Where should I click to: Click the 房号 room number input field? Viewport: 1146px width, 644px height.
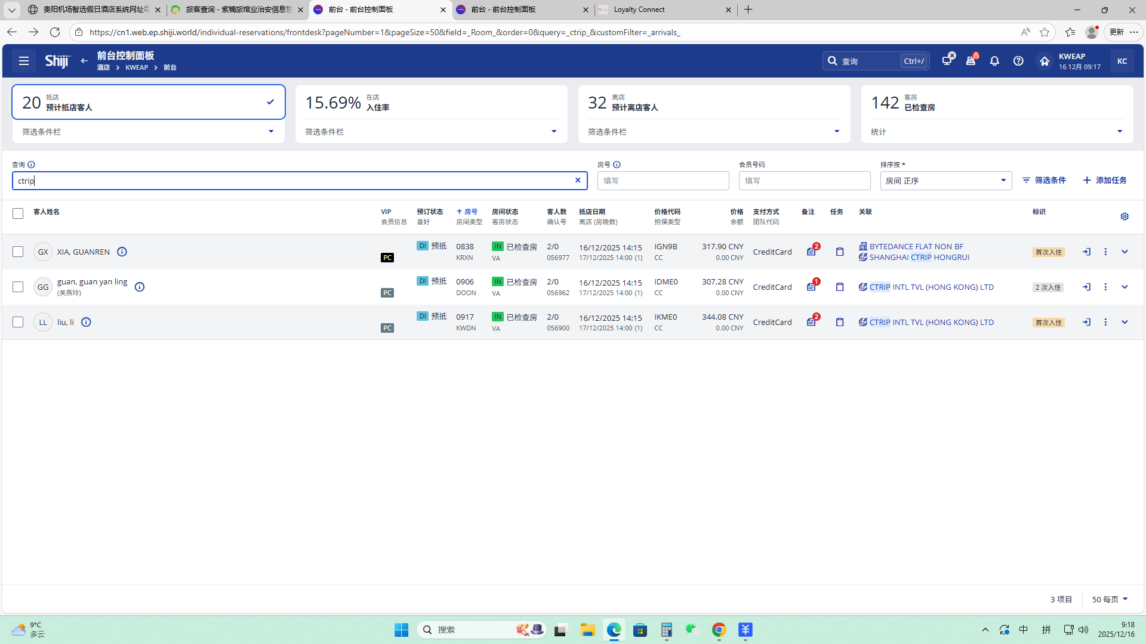pos(663,181)
